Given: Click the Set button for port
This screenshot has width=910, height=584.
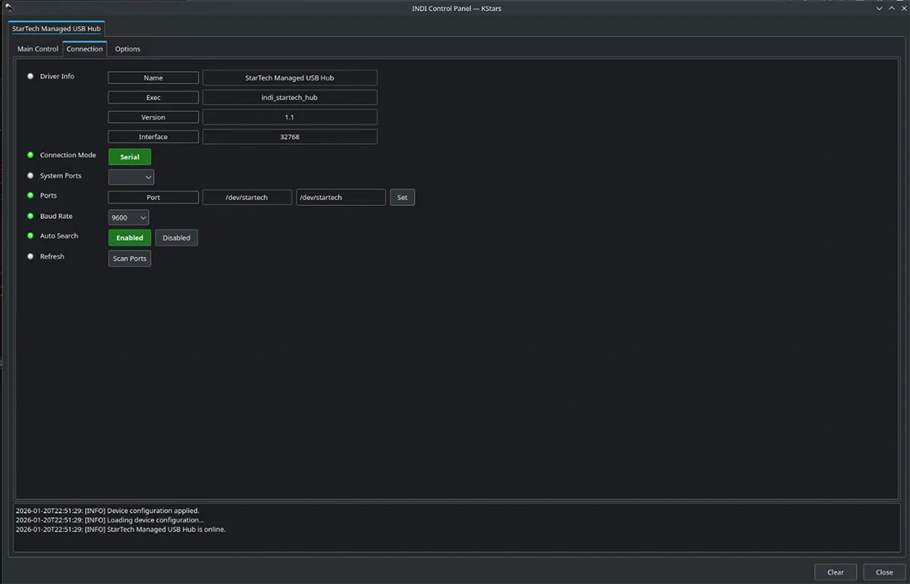Looking at the screenshot, I should [x=402, y=197].
